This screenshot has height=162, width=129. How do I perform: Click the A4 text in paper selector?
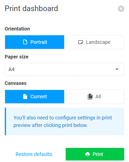[x=12, y=69]
